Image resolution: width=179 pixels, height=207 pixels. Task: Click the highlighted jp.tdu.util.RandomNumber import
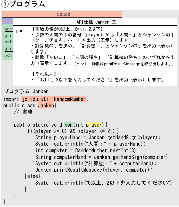point(54,99)
